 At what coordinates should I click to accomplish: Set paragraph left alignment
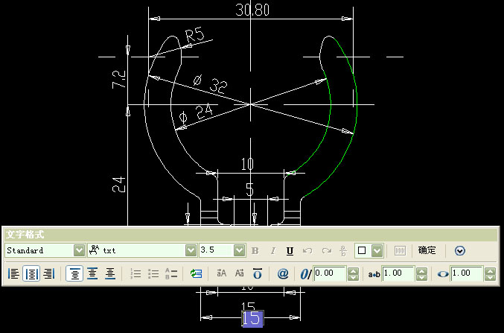pos(13,274)
